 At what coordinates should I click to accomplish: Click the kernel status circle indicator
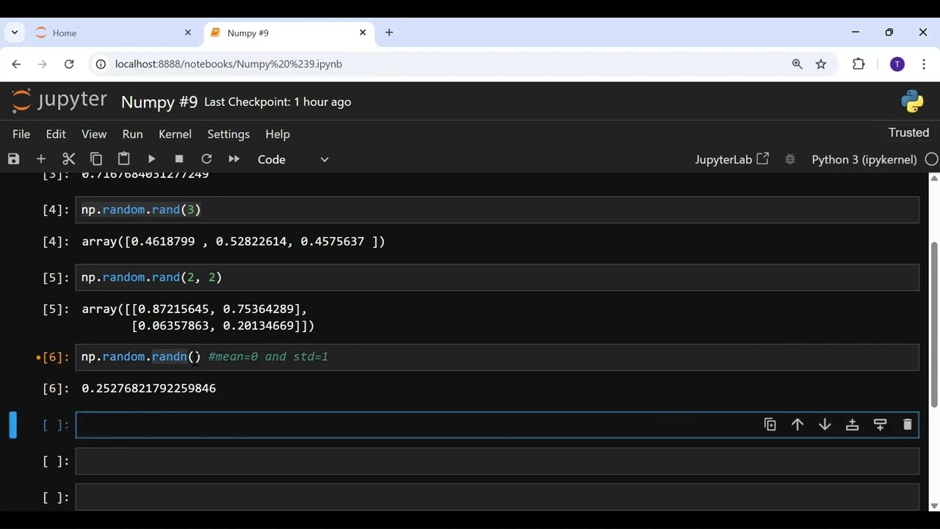pyautogui.click(x=931, y=159)
